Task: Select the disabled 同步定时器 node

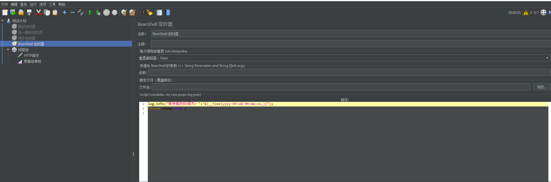Action: [27, 38]
